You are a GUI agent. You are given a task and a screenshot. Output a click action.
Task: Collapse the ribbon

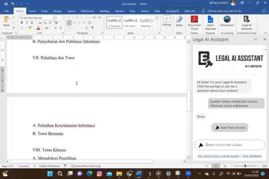[x=265, y=33]
